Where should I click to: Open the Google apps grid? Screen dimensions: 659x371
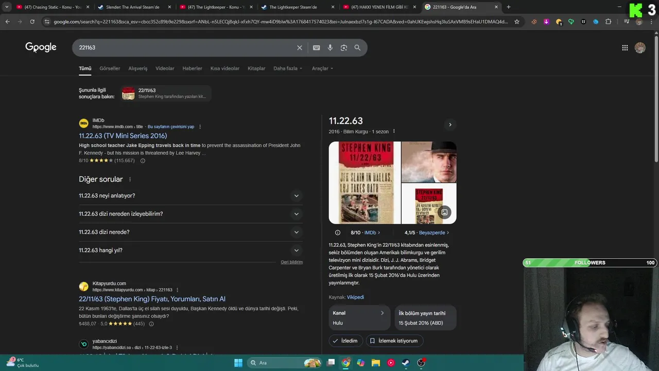625,47
